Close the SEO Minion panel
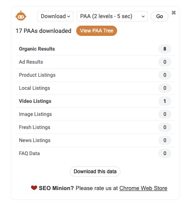The image size is (192, 212). click(x=173, y=13)
